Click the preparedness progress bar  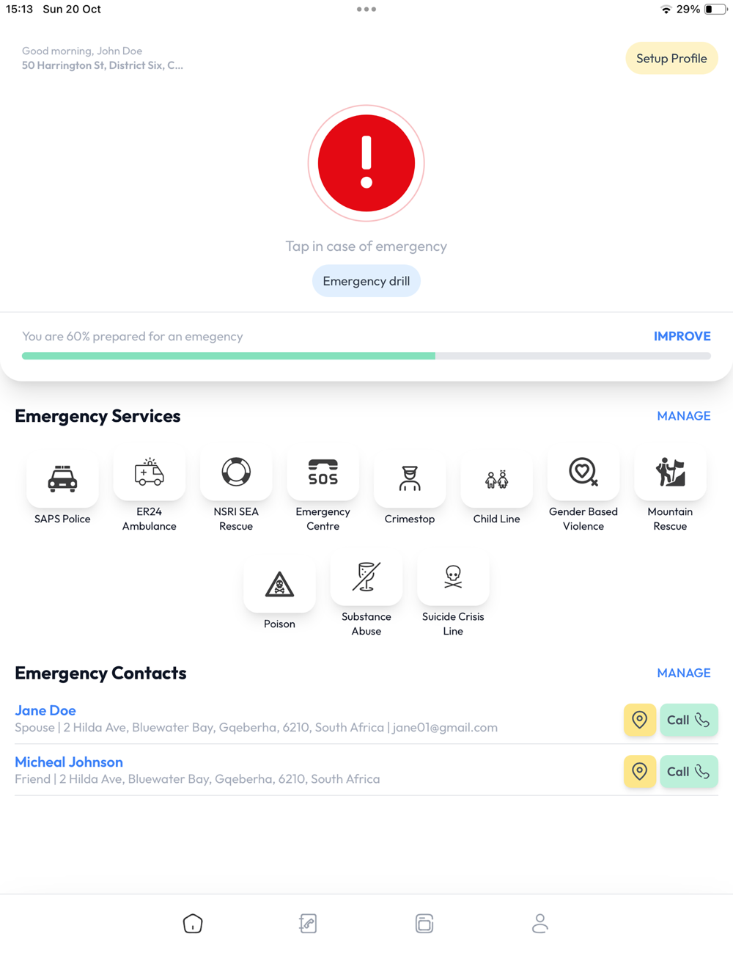pyautogui.click(x=366, y=356)
